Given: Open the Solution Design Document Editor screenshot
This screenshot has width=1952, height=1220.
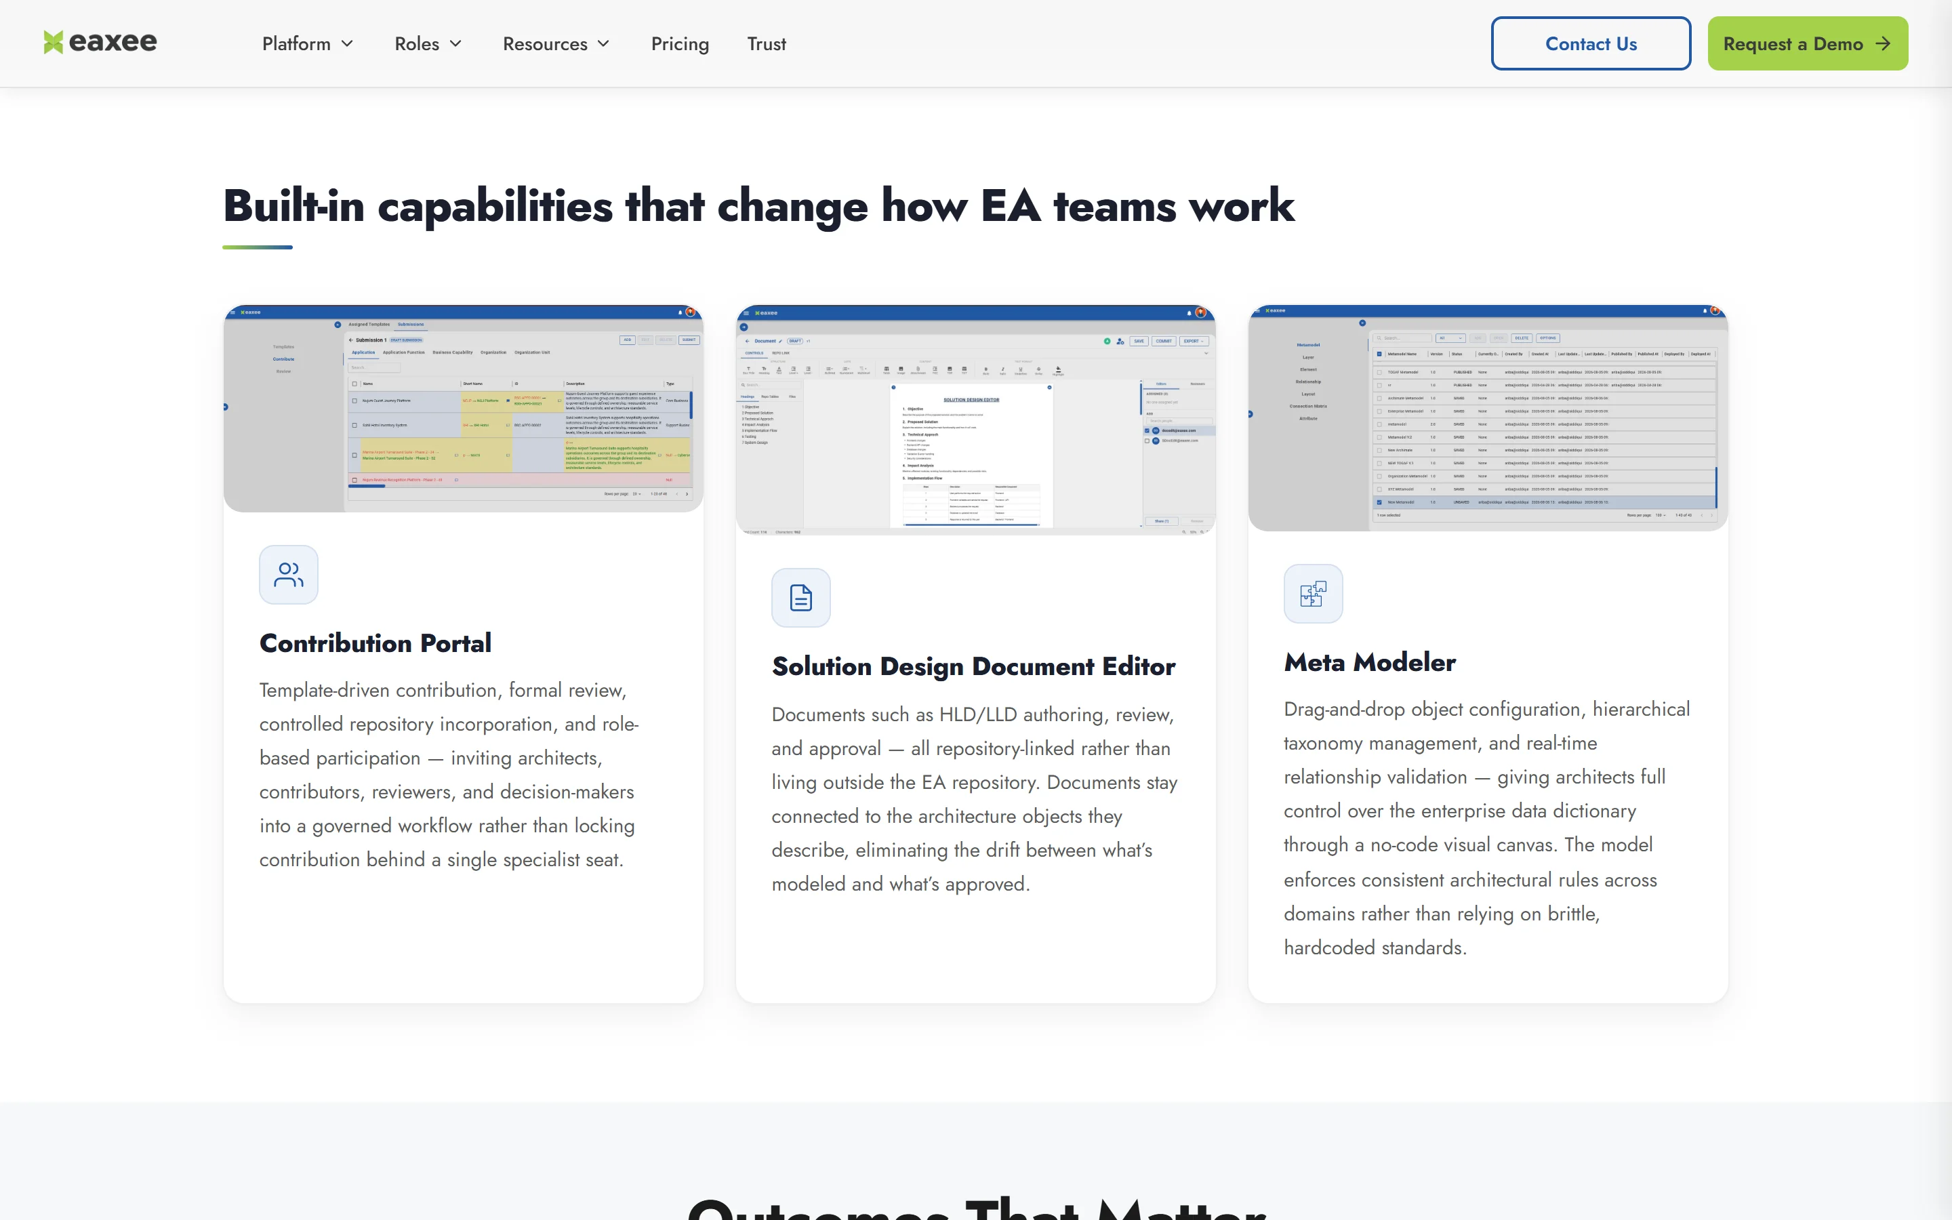Looking at the screenshot, I should click(975, 420).
